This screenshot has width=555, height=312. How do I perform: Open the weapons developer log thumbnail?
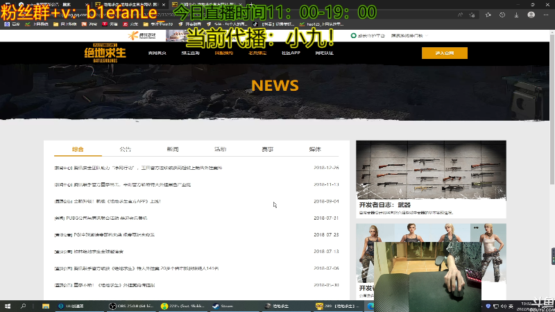[431, 170]
